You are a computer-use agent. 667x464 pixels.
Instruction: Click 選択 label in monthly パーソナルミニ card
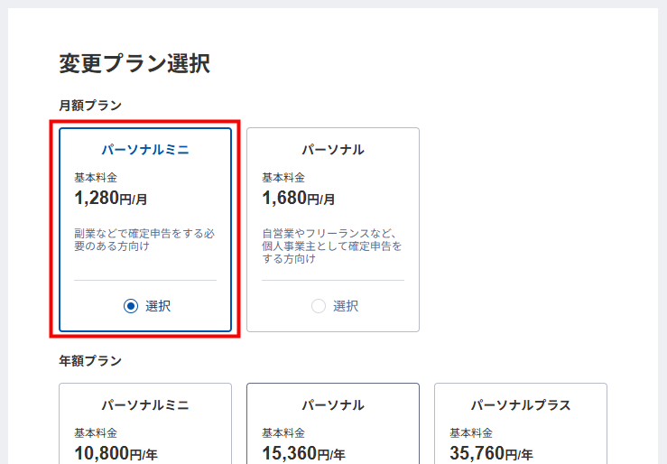158,306
